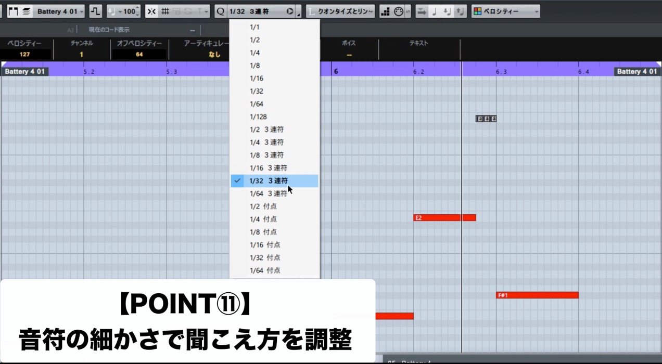Select 1/4 quantize entry
The width and height of the screenshot is (662, 364).
click(x=274, y=53)
